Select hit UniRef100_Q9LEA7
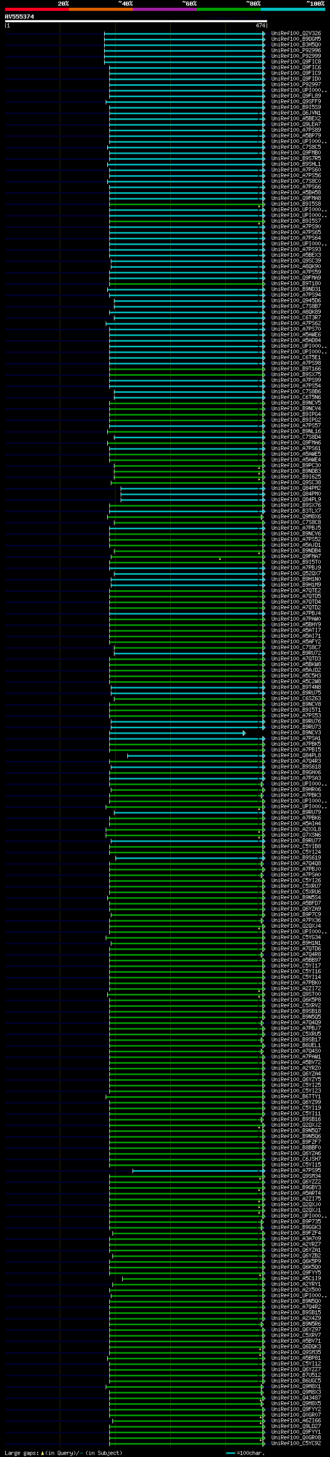Screen dimensions: 330x1457 (x=295, y=125)
